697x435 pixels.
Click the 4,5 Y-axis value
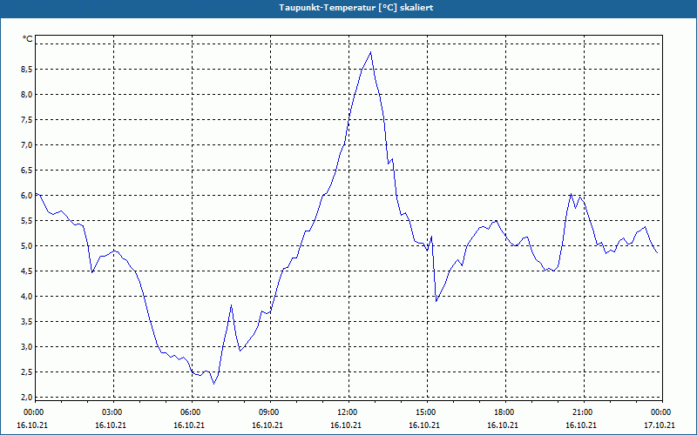(27, 271)
